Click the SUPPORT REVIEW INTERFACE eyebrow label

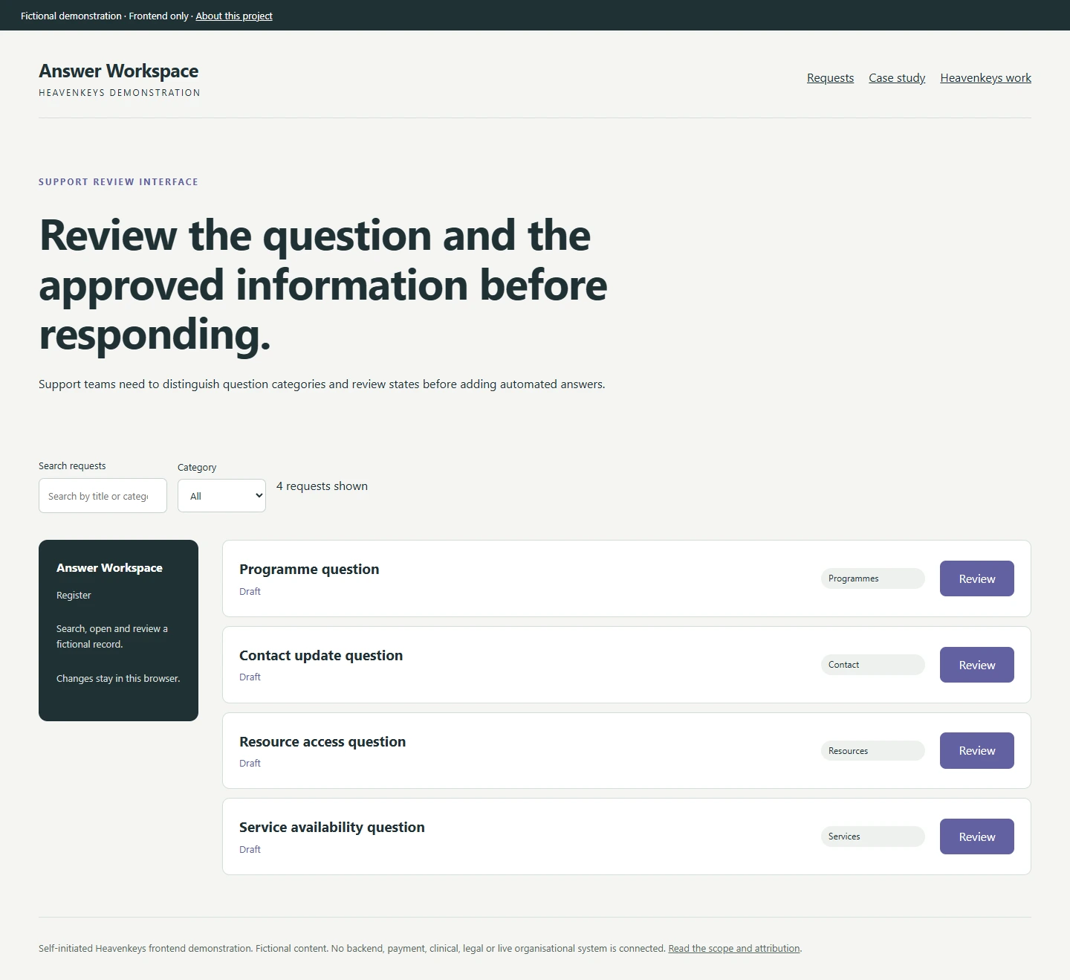coord(118,182)
